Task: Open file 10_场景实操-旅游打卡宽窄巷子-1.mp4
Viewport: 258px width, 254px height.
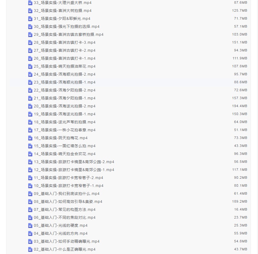Action: (69, 186)
